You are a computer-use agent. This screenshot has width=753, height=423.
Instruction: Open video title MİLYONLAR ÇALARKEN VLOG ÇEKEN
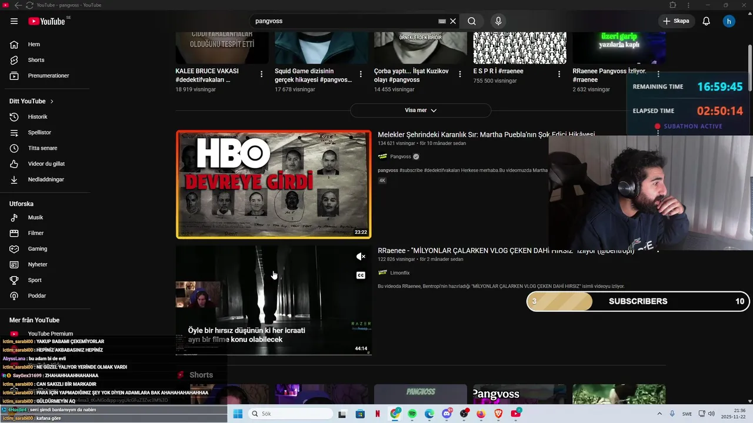(506, 251)
